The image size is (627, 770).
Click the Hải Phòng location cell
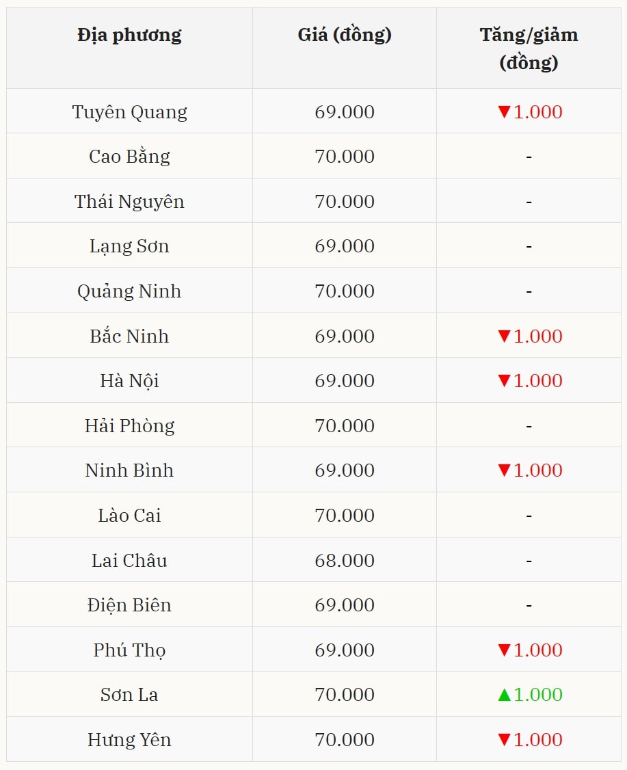129,426
